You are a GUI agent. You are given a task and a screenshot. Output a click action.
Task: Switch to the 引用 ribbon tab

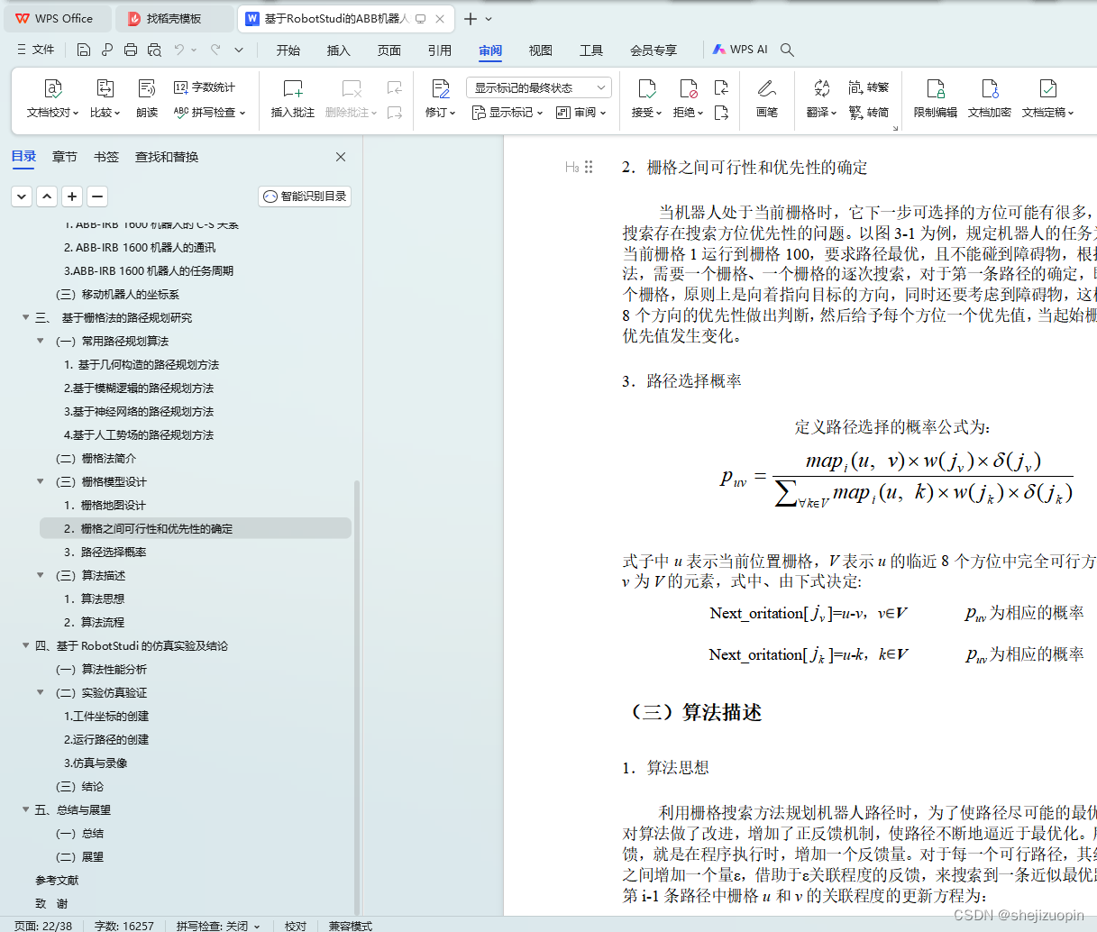(440, 50)
